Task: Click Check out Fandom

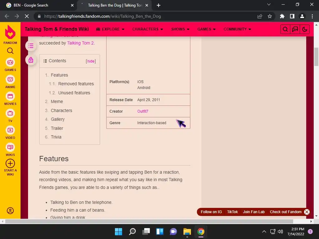Action: click(286, 212)
